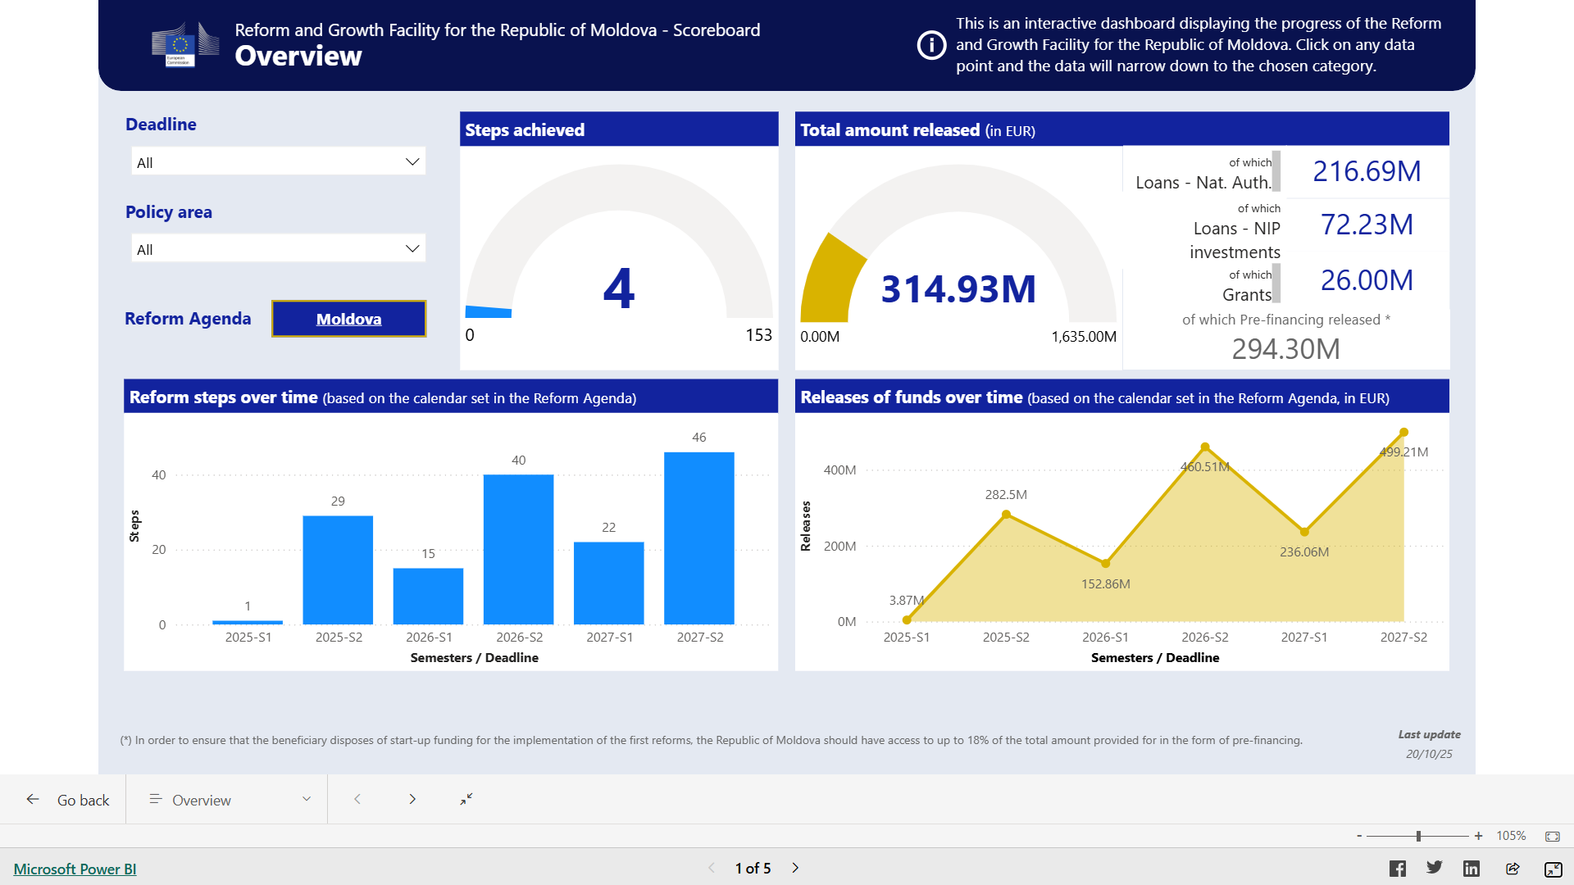Click European Commission logo

(x=185, y=43)
